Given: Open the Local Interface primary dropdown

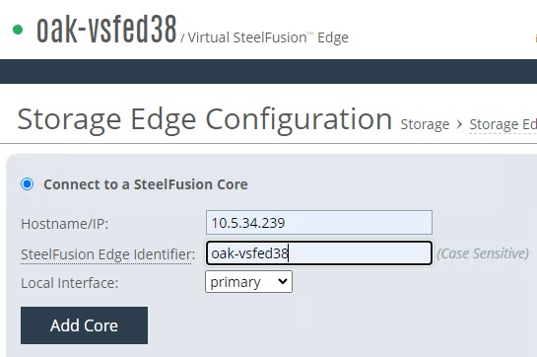Looking at the screenshot, I should [248, 281].
